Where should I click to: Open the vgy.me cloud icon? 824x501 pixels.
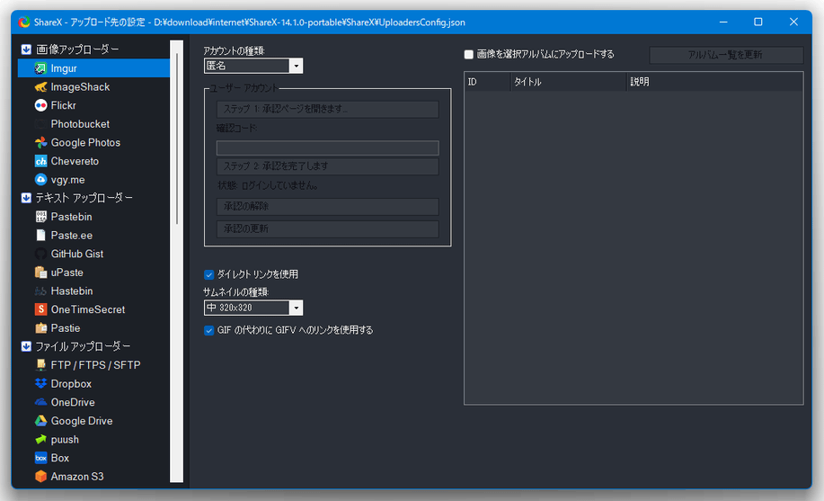40,180
